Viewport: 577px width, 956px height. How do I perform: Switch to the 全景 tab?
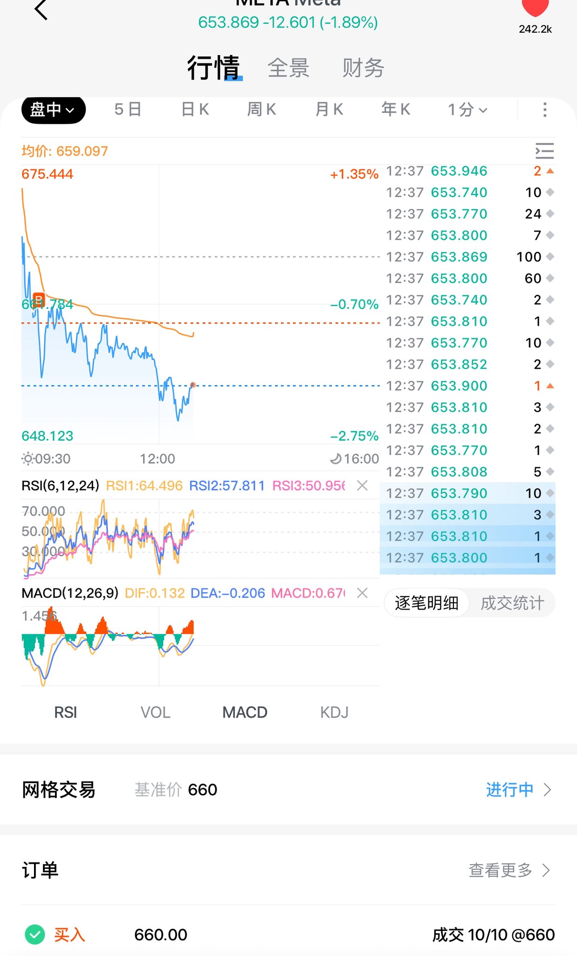pos(288,68)
